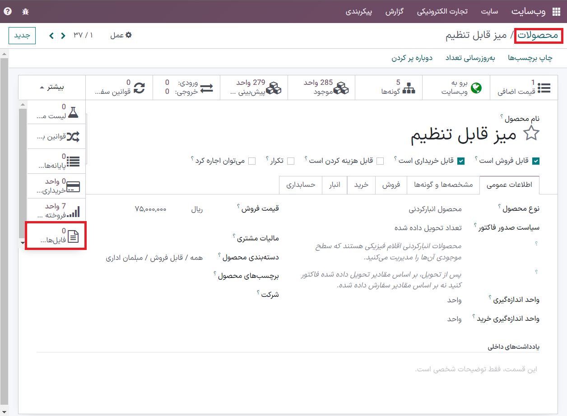Open the پیکربندی menu
Viewport: 567px width, 416px height.
[359, 12]
